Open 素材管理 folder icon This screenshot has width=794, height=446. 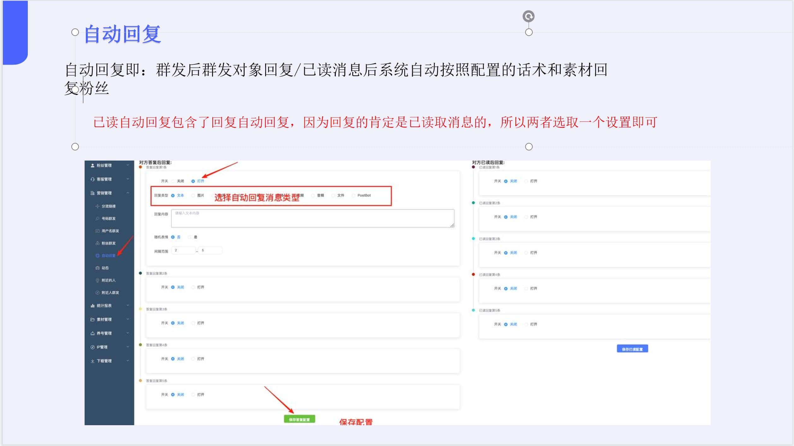(92, 319)
